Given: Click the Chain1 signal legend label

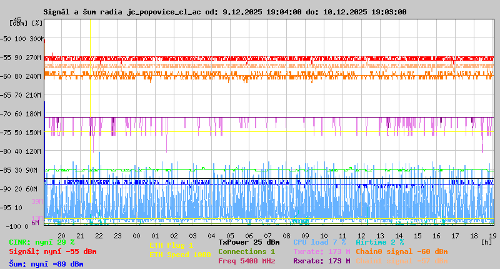Looking at the screenshot, I should [401, 261].
